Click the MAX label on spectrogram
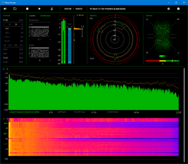The image size is (188, 164). tap(6, 123)
